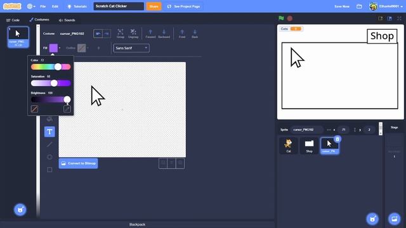The image size is (406, 228).
Task: Move selection Backward one layer
Action: tap(164, 34)
